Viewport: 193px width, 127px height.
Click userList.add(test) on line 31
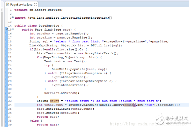tap(62, 93)
